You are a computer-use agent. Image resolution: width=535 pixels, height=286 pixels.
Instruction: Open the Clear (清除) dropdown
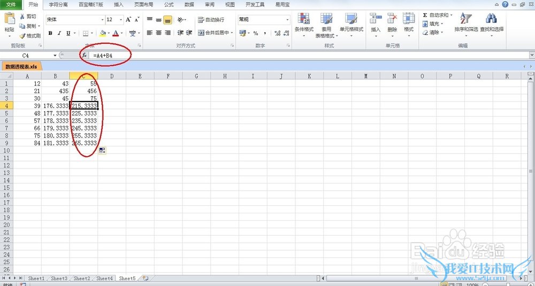click(432, 33)
